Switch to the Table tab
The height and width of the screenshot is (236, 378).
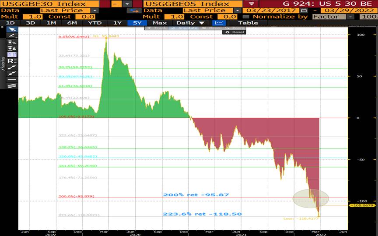tap(248, 23)
